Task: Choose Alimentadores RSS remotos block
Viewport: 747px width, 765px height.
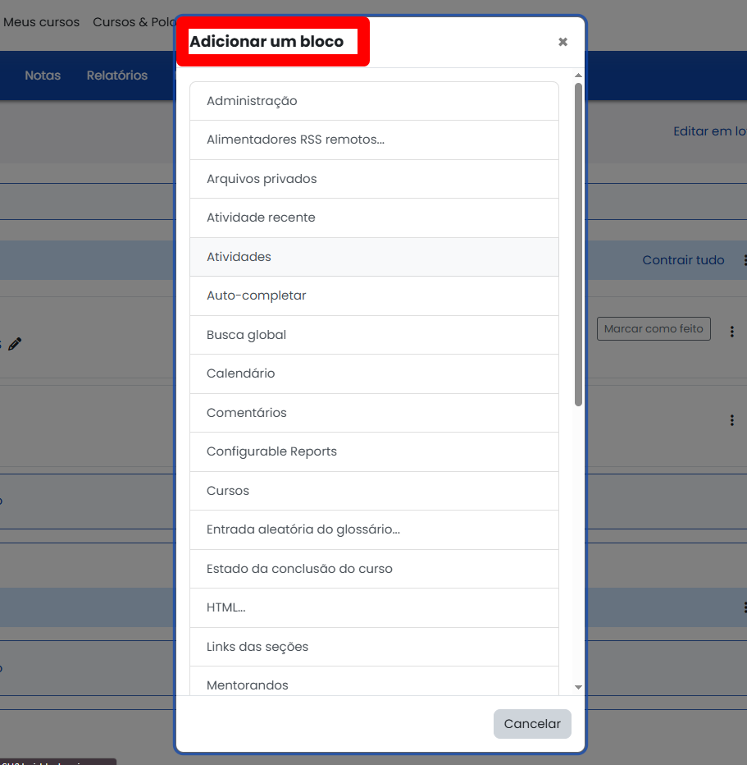Action: coord(295,140)
